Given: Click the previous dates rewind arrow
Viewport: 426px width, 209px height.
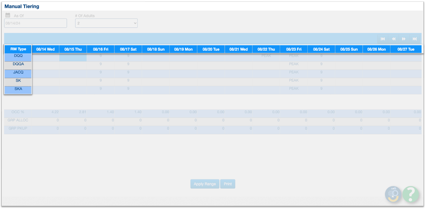Looking at the screenshot, I should [x=393, y=39].
